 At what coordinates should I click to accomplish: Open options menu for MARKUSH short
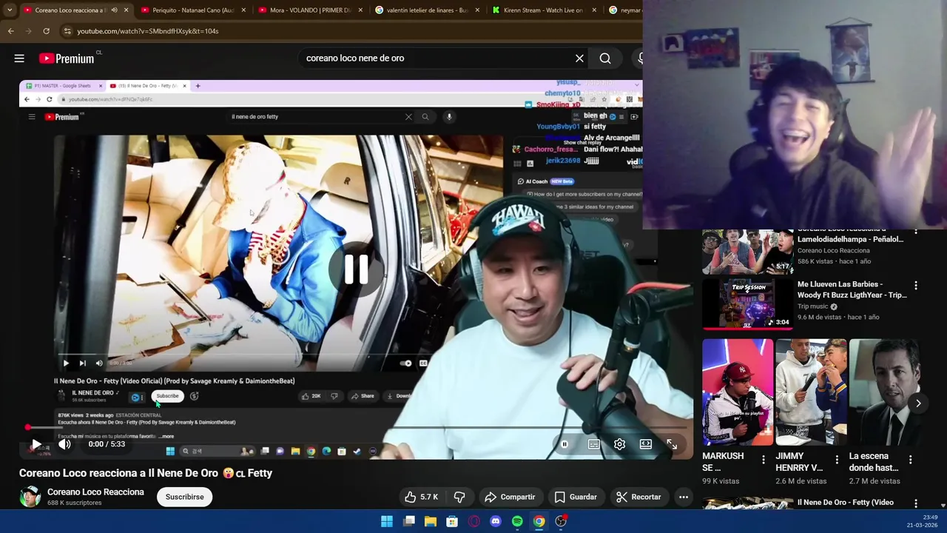(764, 460)
